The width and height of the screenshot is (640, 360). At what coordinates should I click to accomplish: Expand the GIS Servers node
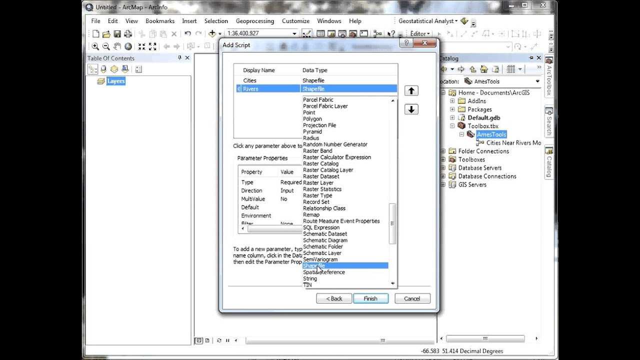(x=443, y=184)
